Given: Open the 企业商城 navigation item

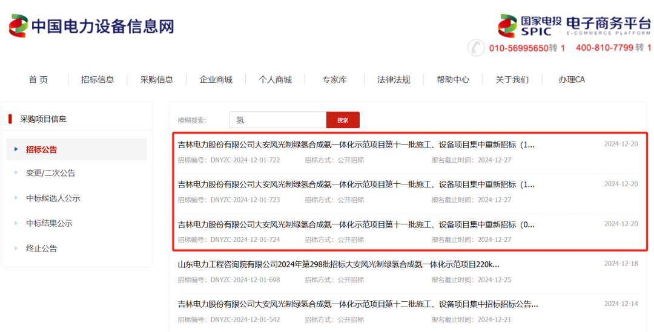Looking at the screenshot, I should click(x=216, y=80).
